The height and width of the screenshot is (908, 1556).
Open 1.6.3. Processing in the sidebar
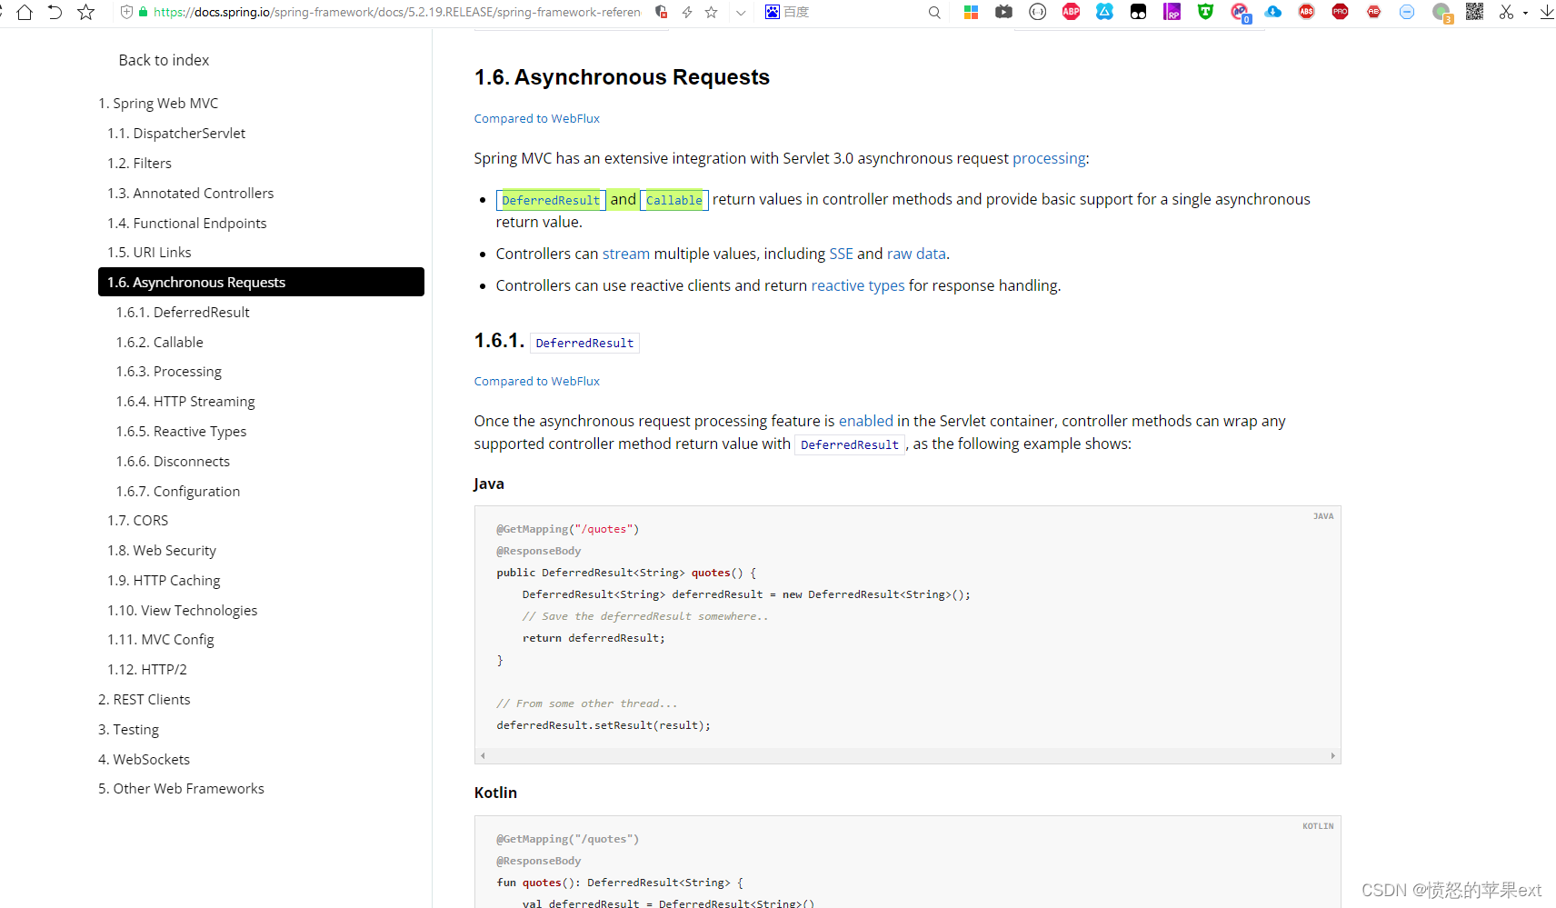coord(168,372)
